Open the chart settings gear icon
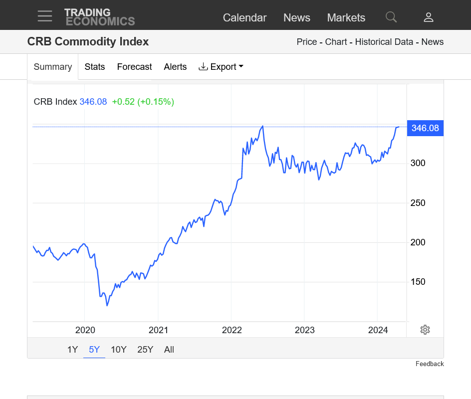The height and width of the screenshot is (399, 471). tap(425, 330)
